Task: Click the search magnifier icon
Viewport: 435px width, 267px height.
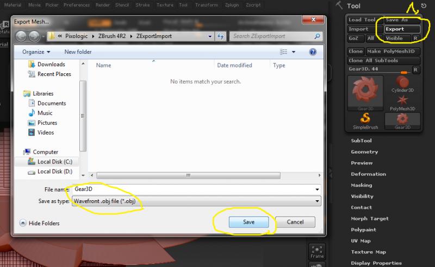Action: click(317, 36)
